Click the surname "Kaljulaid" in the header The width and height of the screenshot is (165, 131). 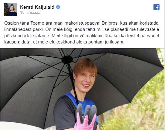coord(45,7)
